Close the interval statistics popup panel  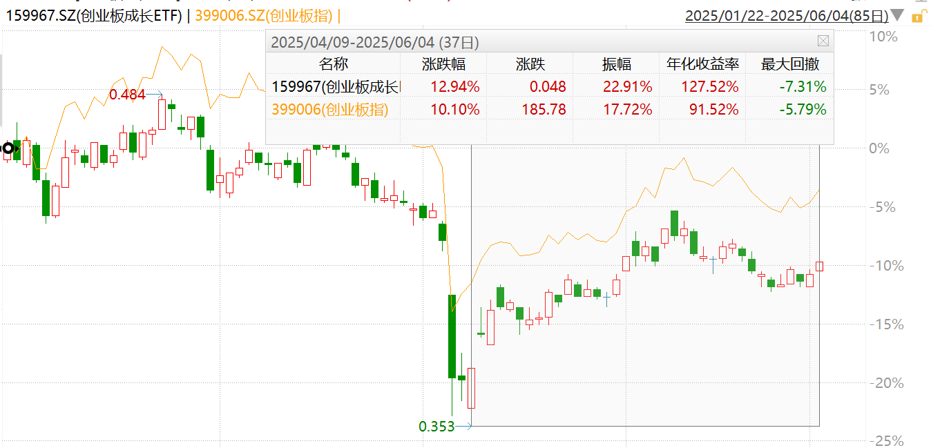point(823,41)
